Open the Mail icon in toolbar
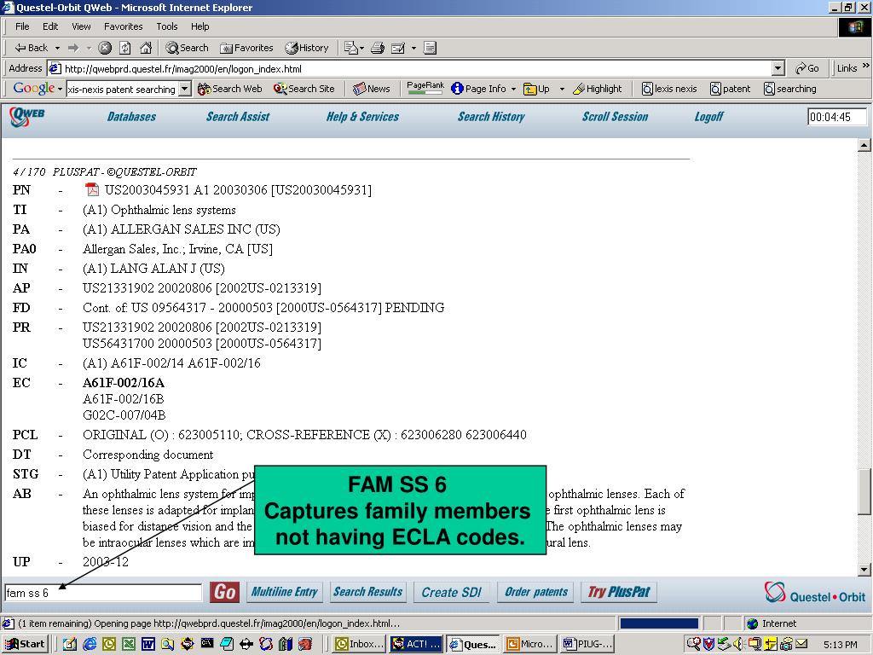 (x=352, y=48)
